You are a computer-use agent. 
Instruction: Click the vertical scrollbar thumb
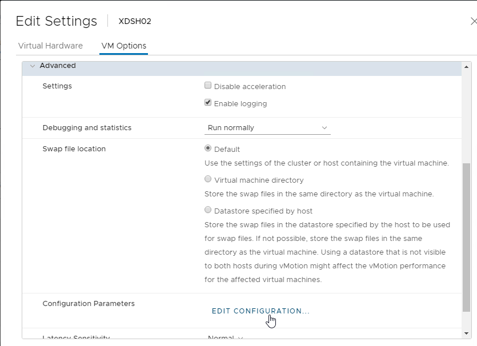[x=466, y=238]
